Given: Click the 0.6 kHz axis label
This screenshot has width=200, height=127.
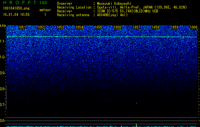Looking at the screenshot, I should point(3,121).
